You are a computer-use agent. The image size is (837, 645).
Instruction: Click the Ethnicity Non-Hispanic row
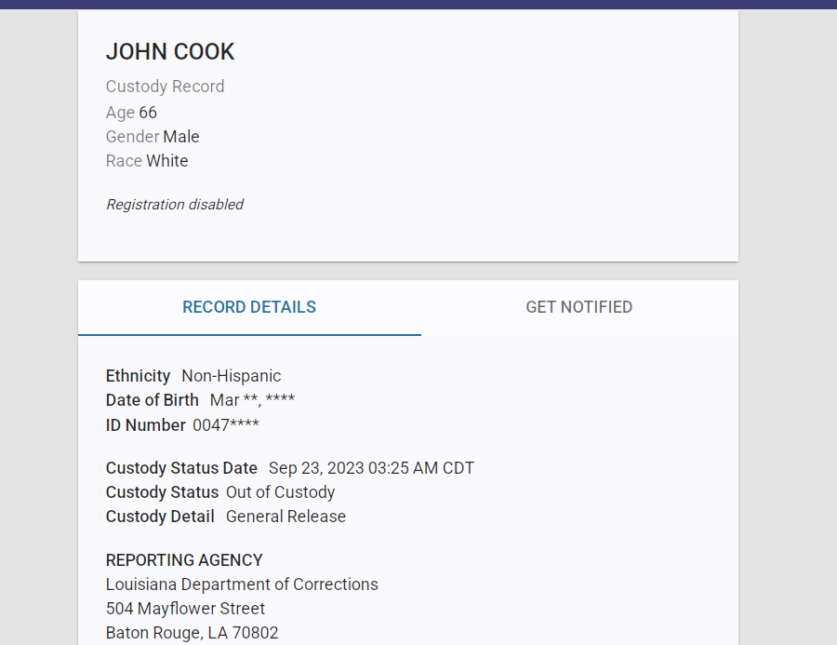[x=193, y=376]
